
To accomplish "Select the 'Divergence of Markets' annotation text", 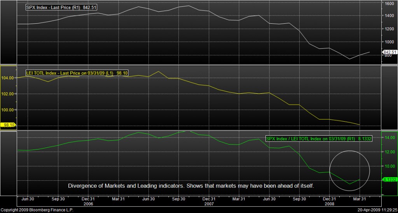I will point(191,186).
